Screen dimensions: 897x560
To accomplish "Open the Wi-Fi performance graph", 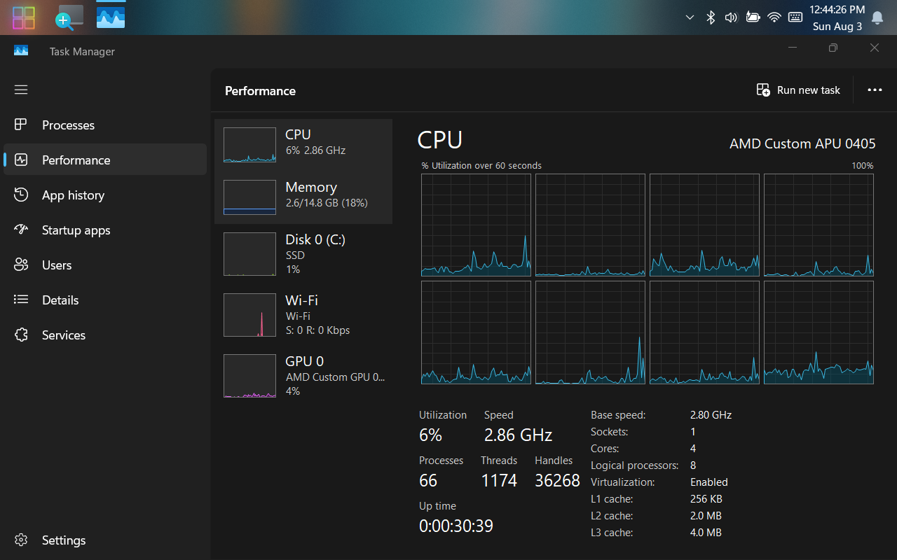I will 303,315.
